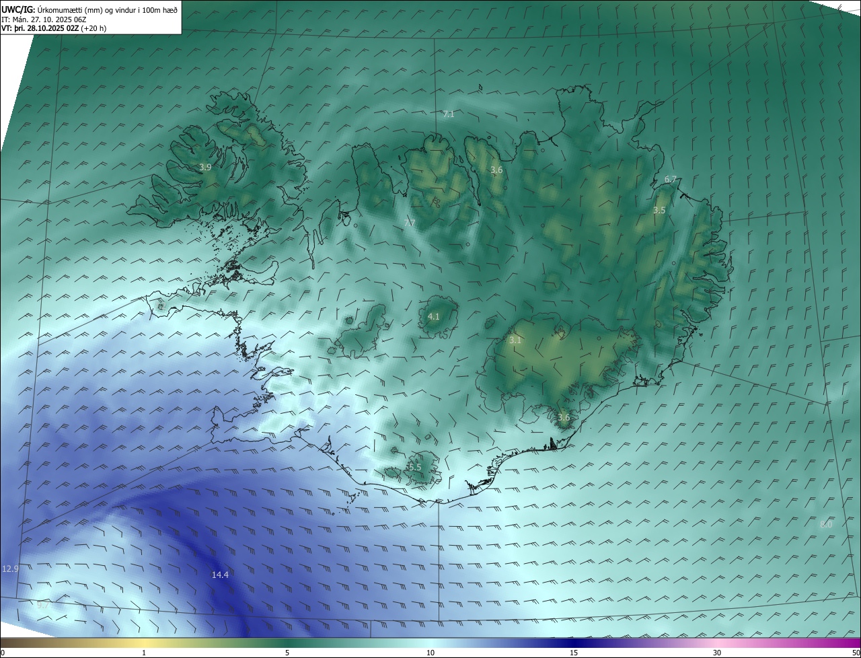Select the 6.7 value on the northeast coast

tap(670, 180)
